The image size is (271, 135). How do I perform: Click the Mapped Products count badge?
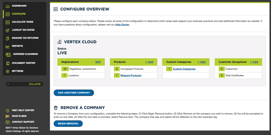click(x=117, y=75)
